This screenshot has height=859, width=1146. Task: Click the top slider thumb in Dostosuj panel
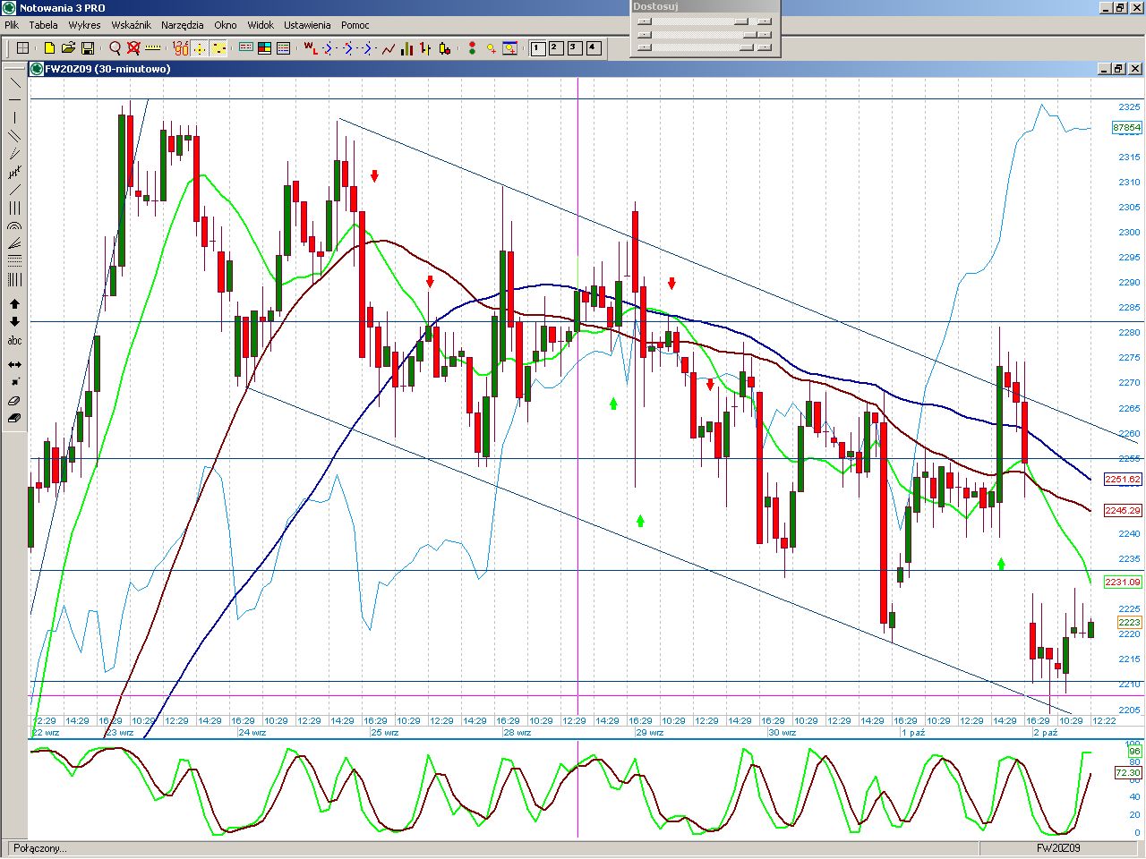(x=740, y=21)
